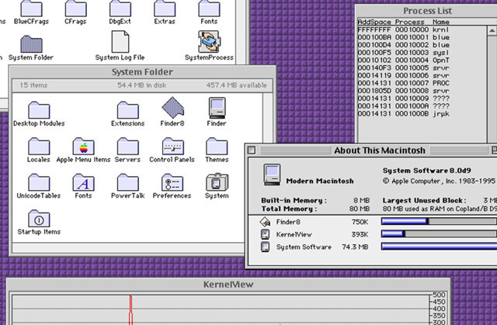Open the Fonts folder inside System Folder
The image size is (497, 325).
click(x=83, y=182)
